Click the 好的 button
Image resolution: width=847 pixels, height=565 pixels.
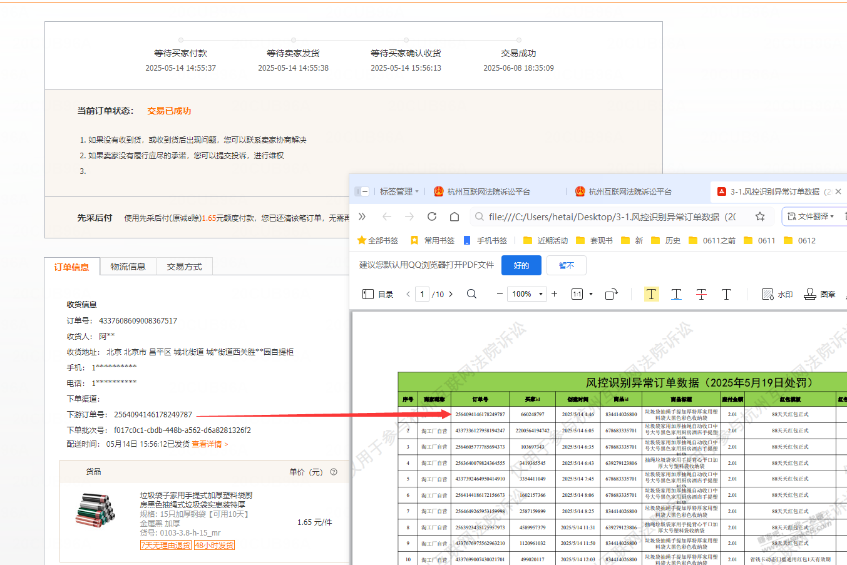point(521,265)
